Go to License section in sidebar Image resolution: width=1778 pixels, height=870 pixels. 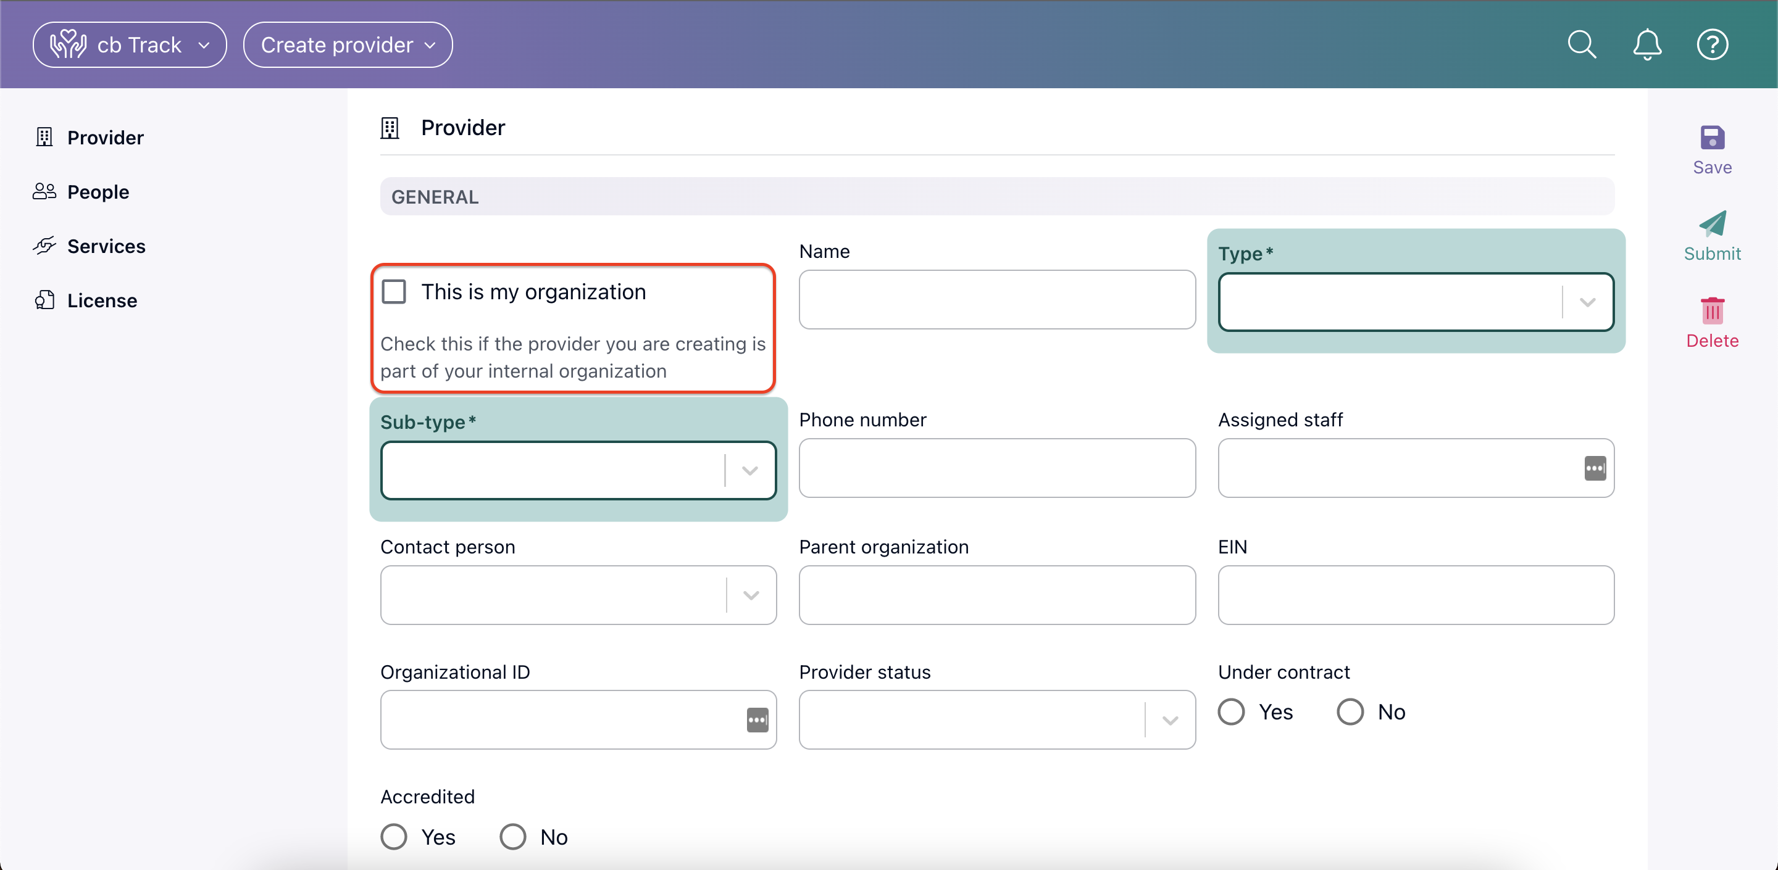click(x=102, y=300)
